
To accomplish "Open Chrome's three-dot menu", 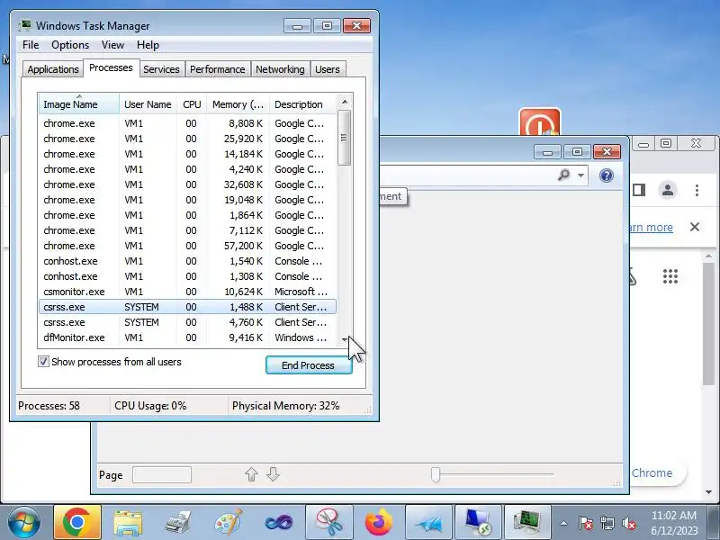I will (x=697, y=190).
